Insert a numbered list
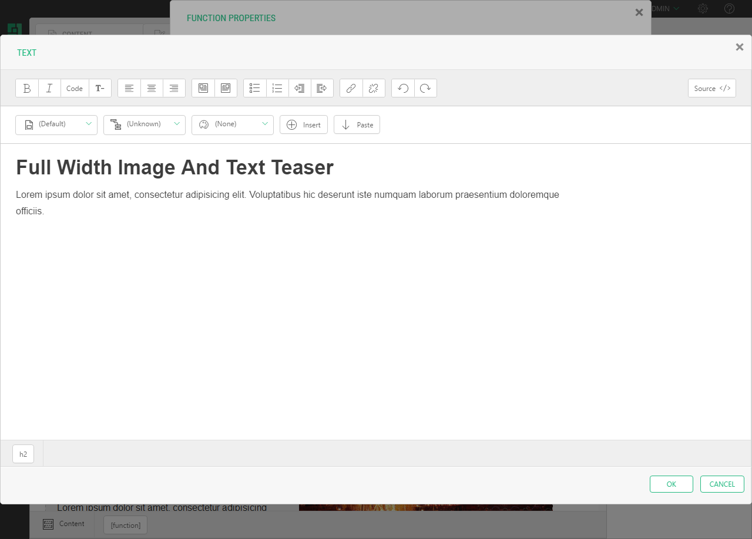Screen dimensions: 752x539 coord(277,88)
